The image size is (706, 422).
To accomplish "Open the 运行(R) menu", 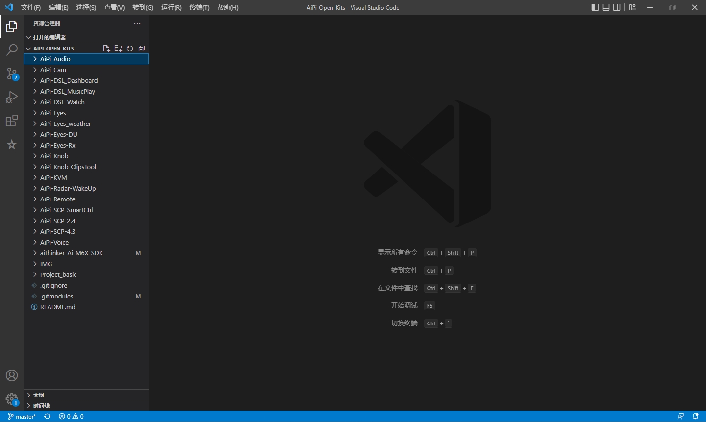I will click(x=171, y=7).
